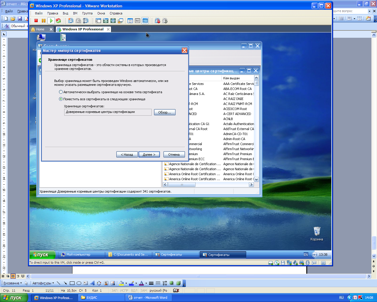The image size is (377, 302).
Task: Select place all certificates in following store
Action: click(x=61, y=99)
